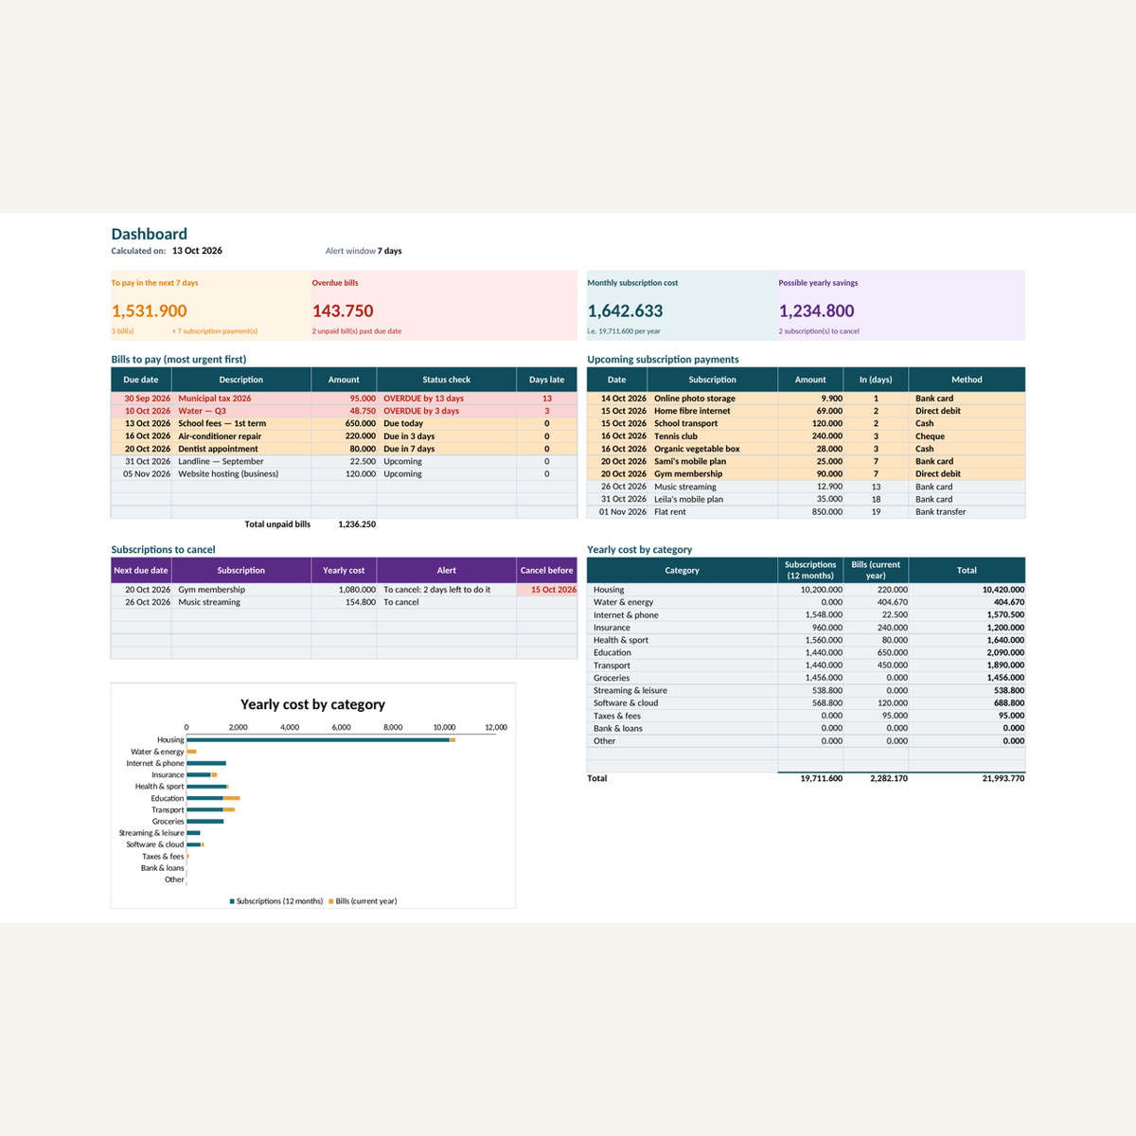This screenshot has width=1136, height=1136.
Task: Click the Streaming & leisure category cell
Action: pyautogui.click(x=682, y=691)
